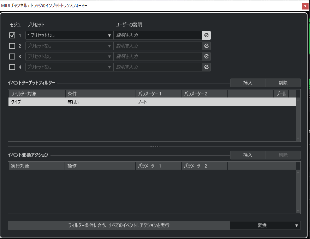The height and width of the screenshot is (239, 310).
Task: Close the input transformer window
Action: point(305,6)
